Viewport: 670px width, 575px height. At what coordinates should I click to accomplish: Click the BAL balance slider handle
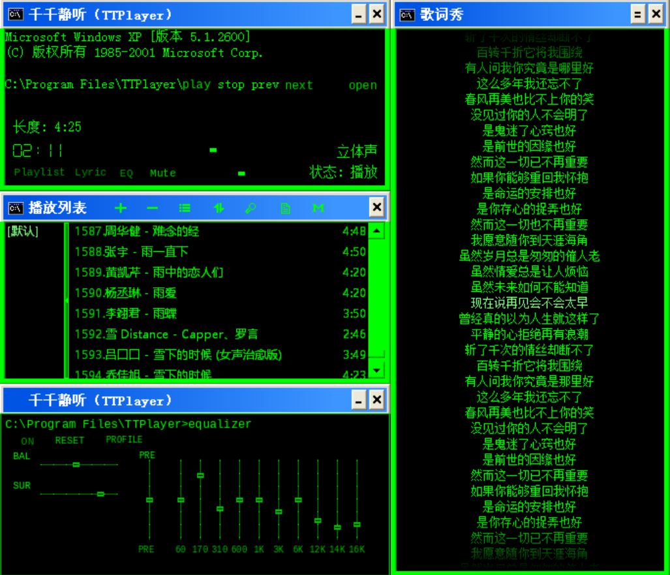76,465
